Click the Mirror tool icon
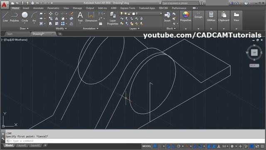This screenshot has height=150, width=266. coord(57,18)
